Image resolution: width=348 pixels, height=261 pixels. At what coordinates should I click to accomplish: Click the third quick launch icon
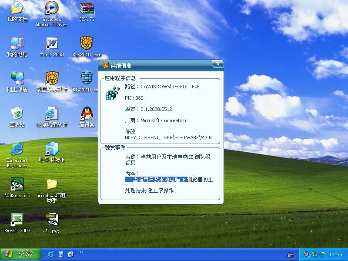pyautogui.click(x=70, y=254)
